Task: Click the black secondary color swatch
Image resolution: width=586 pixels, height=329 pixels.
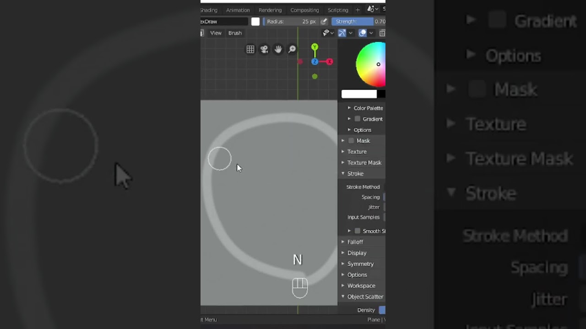Action: (381, 94)
